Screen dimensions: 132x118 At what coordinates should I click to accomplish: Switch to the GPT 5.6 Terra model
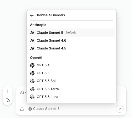71,89
